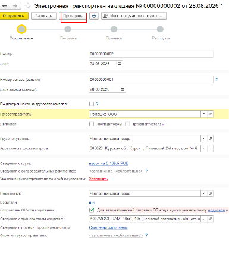Click the back navigation arrow

coord(5,6)
